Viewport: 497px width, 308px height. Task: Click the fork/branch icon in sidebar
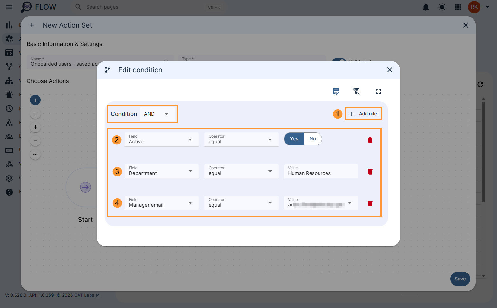point(9,67)
